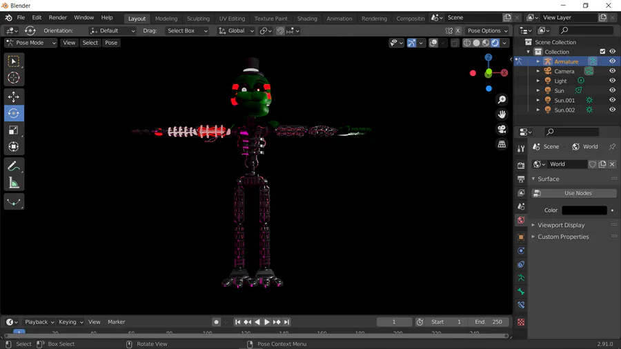Screen dimensions: 621x349
Task: Click the Pan view hand icon
Action: tap(502, 114)
